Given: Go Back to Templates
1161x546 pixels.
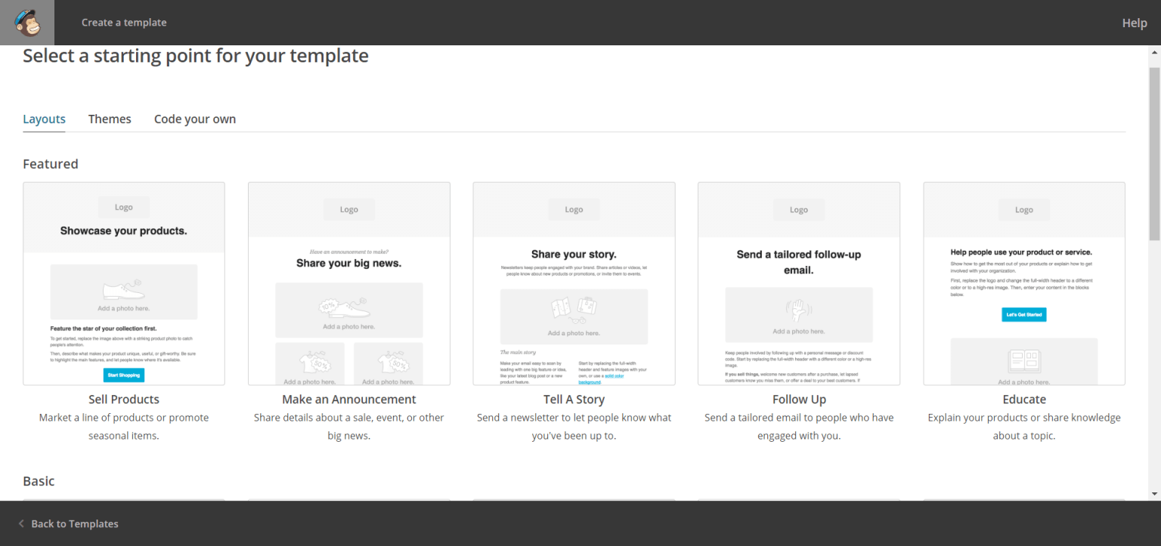Looking at the screenshot, I should coord(74,523).
